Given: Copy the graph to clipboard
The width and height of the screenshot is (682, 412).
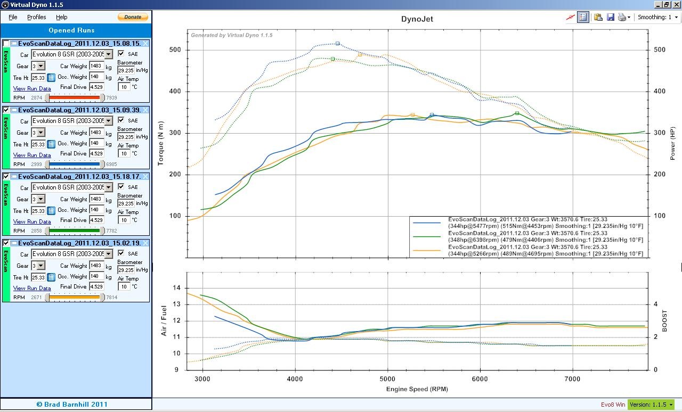Looking at the screenshot, I should pyautogui.click(x=598, y=17).
